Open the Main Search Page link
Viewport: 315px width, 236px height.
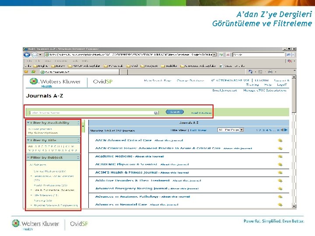coord(157,80)
